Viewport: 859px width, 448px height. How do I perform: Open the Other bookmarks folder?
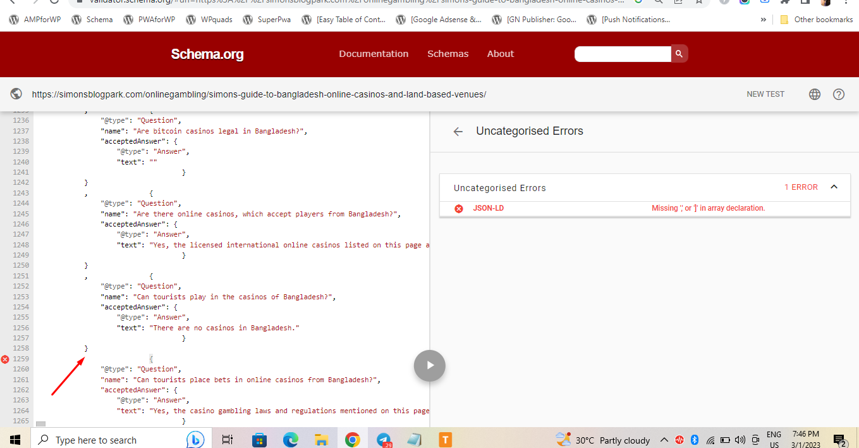pyautogui.click(x=816, y=20)
